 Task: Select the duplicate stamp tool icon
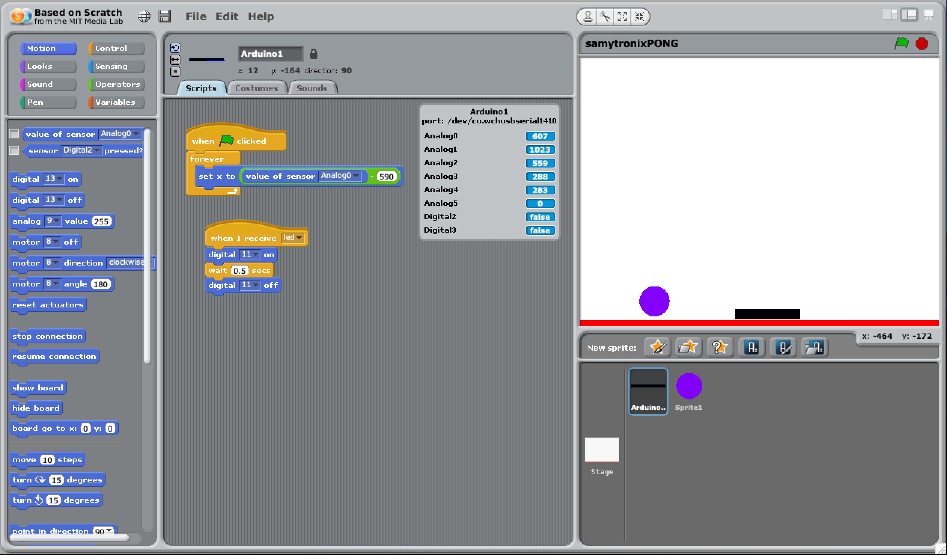tap(588, 16)
